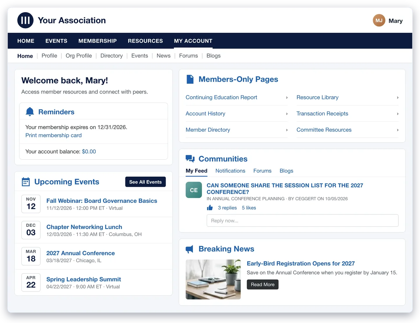View the 3 replies link
Screen dimensions: 420x323
(x=227, y=208)
